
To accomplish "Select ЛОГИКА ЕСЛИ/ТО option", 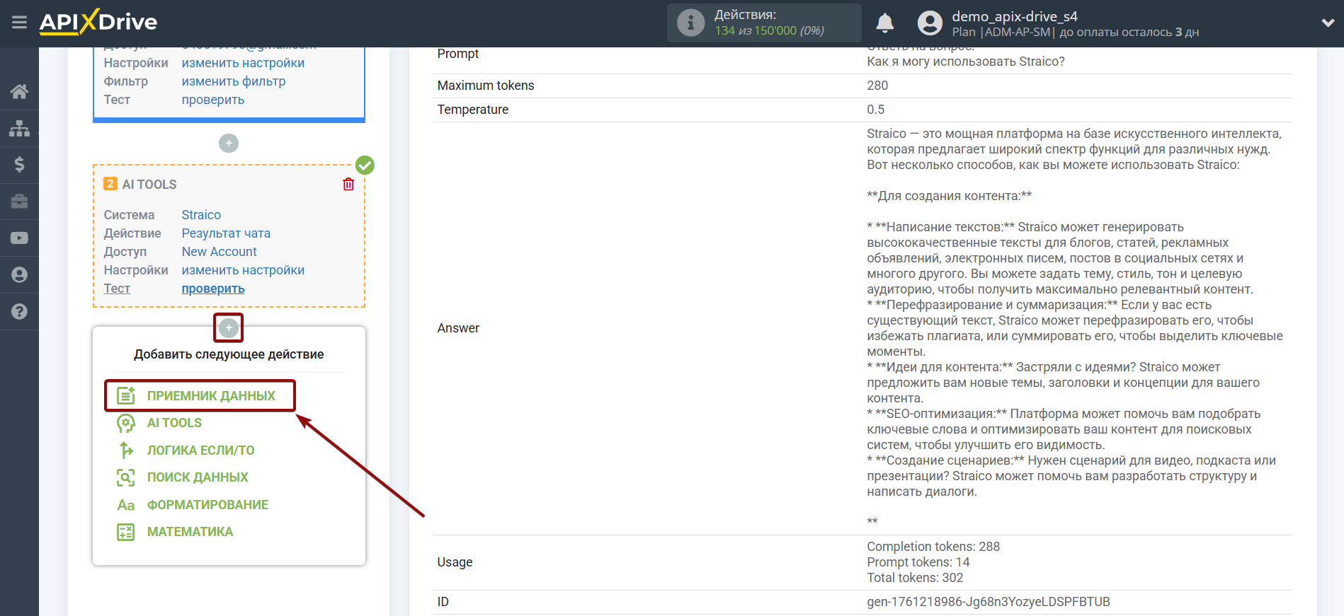I will pyautogui.click(x=200, y=451).
